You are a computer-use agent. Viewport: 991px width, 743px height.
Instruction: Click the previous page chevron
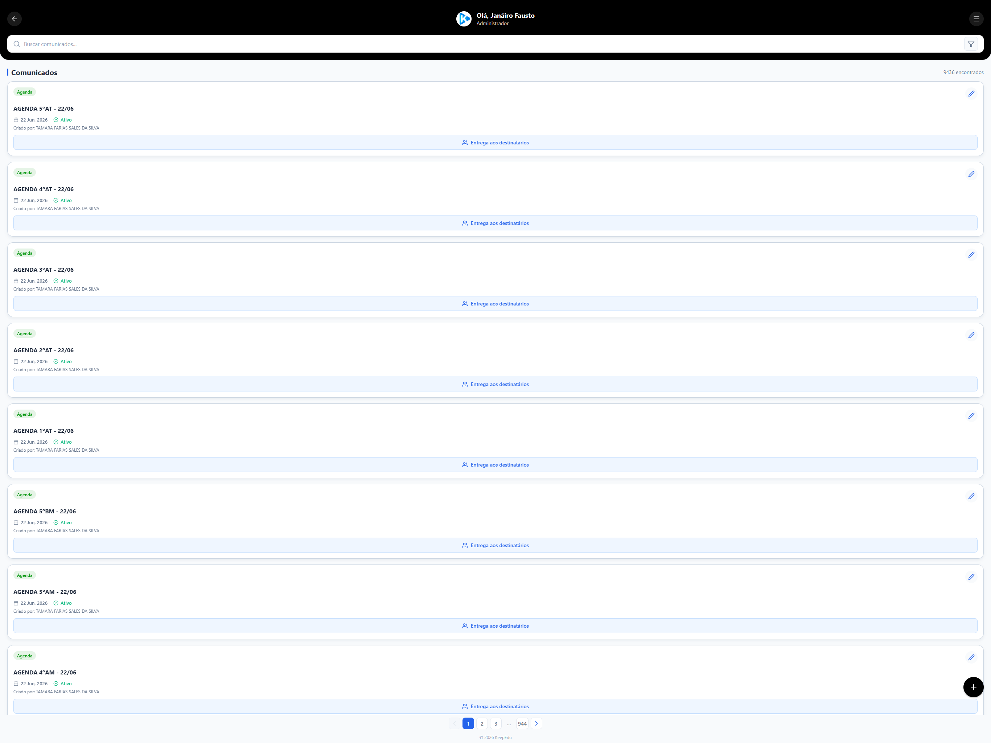454,724
